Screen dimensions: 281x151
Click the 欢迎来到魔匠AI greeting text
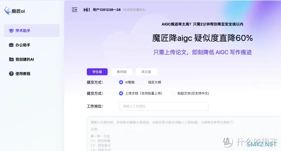point(134,10)
